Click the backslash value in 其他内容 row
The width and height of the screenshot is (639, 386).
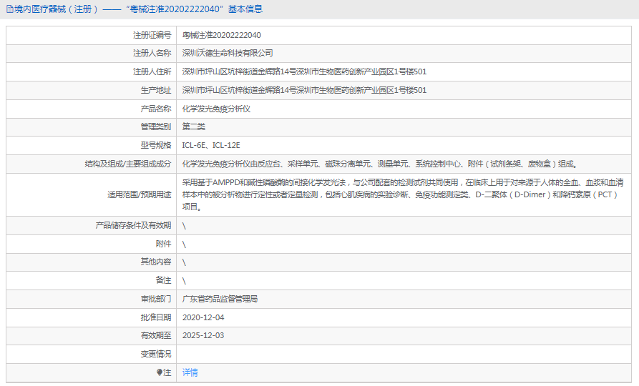pos(184,262)
